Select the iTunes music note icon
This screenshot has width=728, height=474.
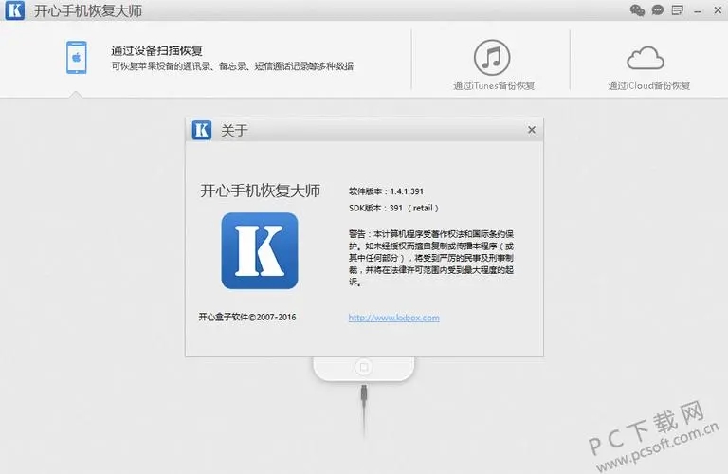(492, 58)
